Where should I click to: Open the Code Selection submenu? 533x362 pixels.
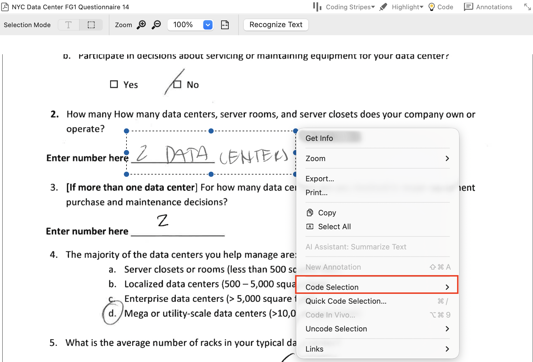point(378,287)
